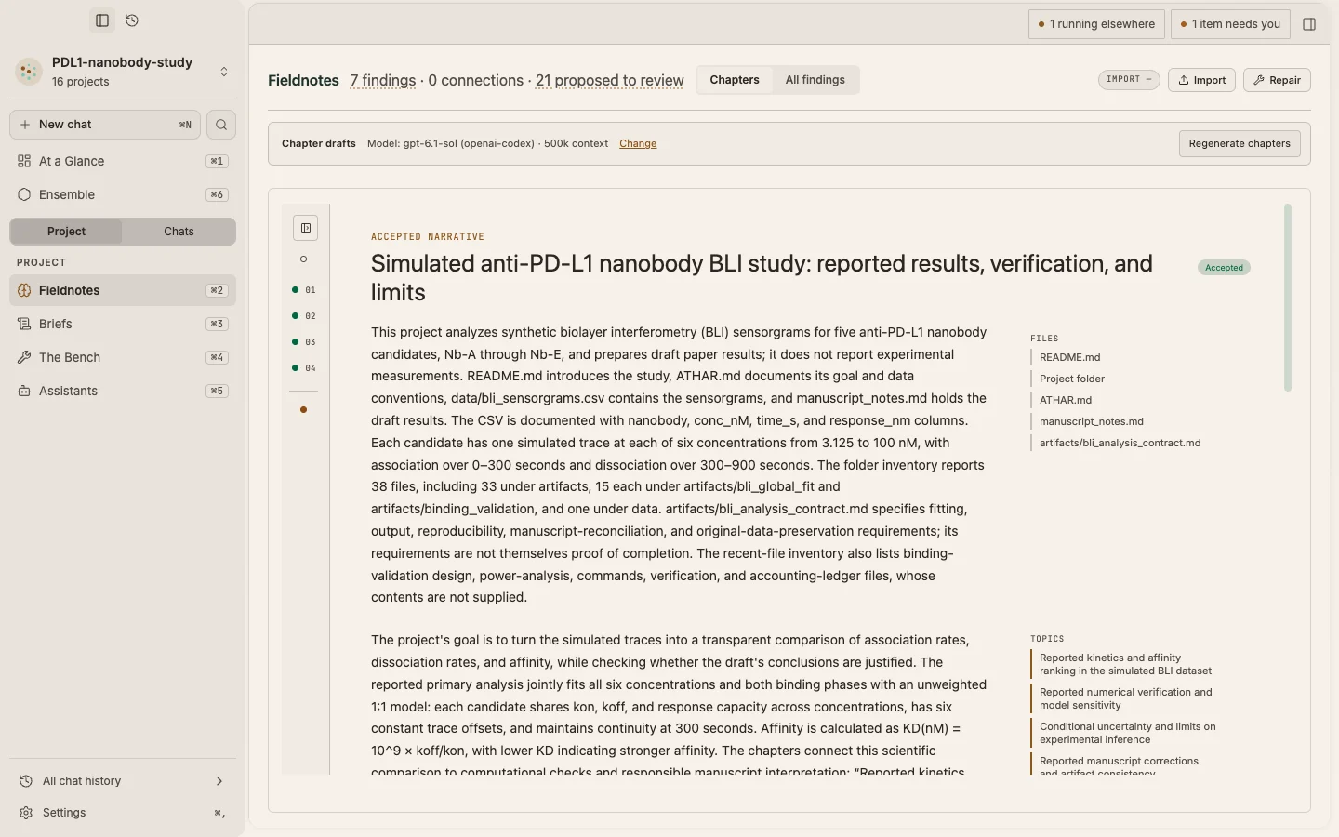Click the Assistants robot icon

(25, 391)
